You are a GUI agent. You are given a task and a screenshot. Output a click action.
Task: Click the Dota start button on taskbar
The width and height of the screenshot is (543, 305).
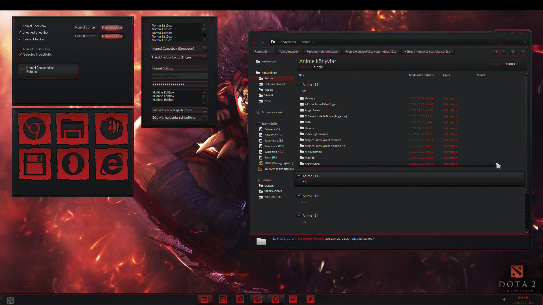[10, 300]
